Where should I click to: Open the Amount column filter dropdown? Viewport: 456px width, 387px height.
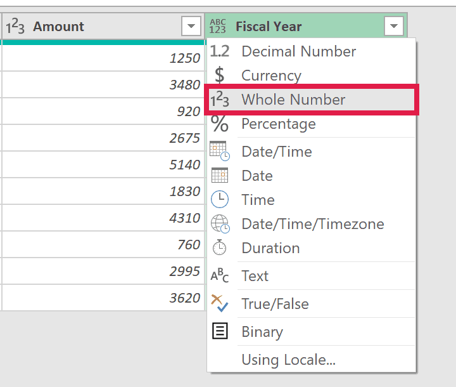pos(191,26)
